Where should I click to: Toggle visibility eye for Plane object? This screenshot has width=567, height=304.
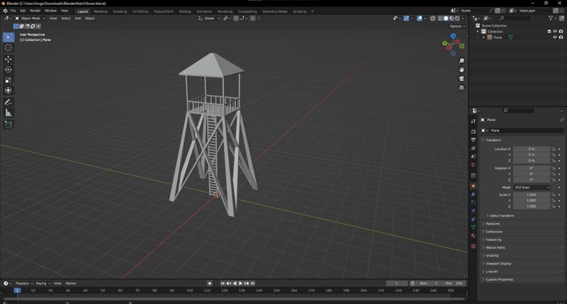[x=555, y=38]
